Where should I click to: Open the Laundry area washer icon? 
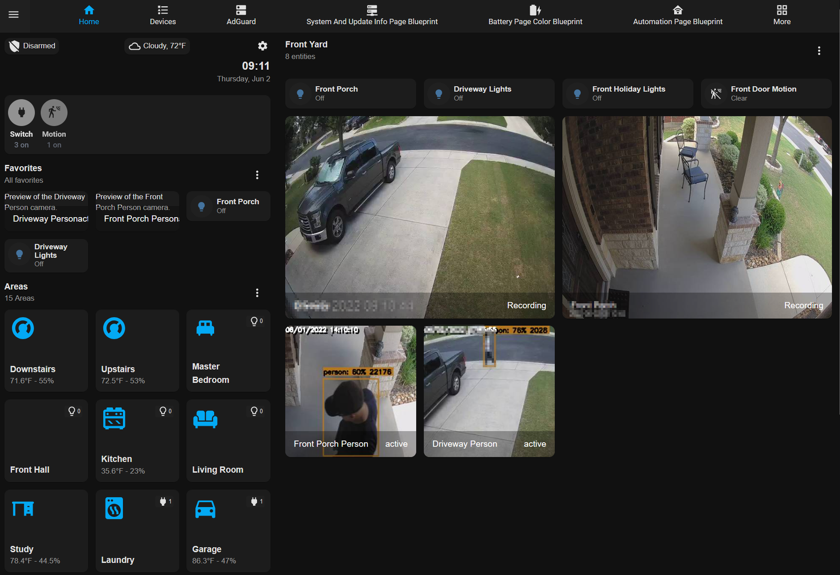point(114,509)
